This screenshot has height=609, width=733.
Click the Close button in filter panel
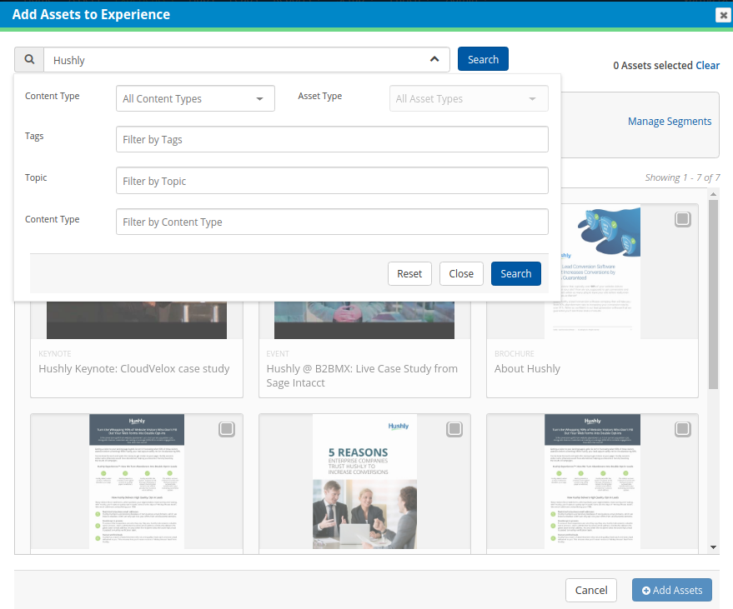(461, 274)
